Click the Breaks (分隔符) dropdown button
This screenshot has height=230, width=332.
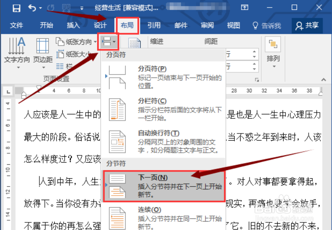click(108, 42)
